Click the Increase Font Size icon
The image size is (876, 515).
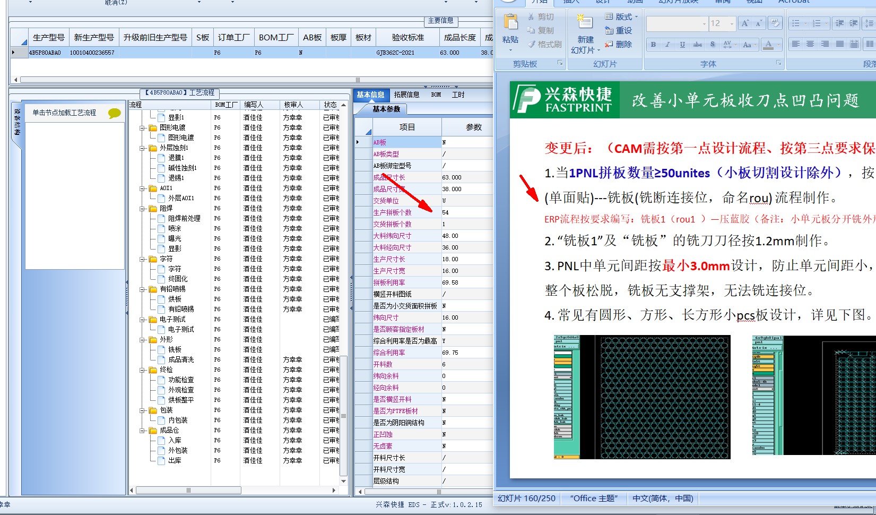[x=745, y=23]
